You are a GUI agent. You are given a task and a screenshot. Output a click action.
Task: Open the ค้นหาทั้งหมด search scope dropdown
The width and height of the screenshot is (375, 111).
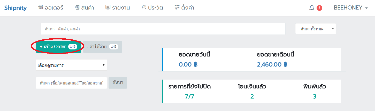point(316,29)
